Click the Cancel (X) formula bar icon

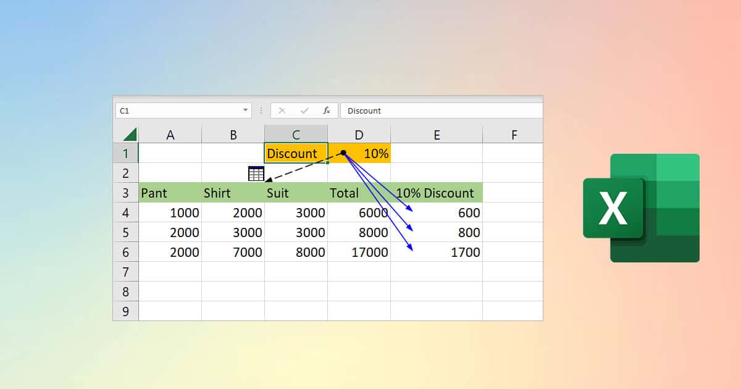coord(282,111)
